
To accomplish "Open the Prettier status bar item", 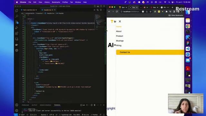I will point(94,115).
